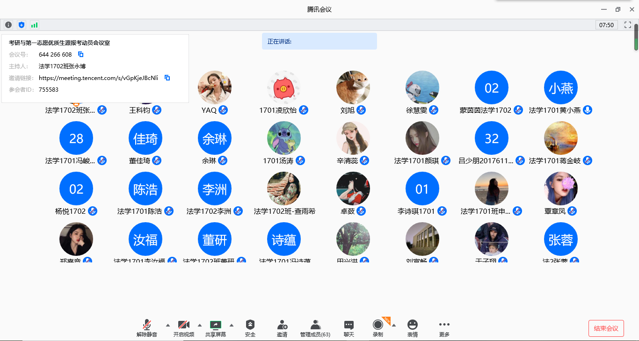This screenshot has height=341, width=639.
Task: Expand audio options arrow beside 解除静音
Action: [x=167, y=325]
